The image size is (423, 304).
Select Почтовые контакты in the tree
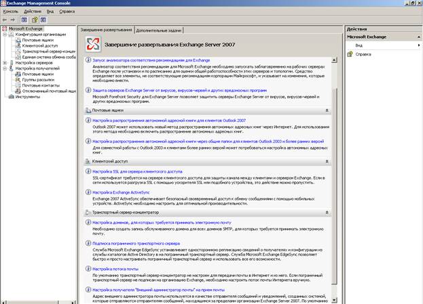41,85
